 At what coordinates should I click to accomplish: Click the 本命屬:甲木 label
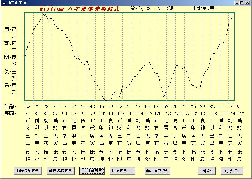[x=206, y=8]
